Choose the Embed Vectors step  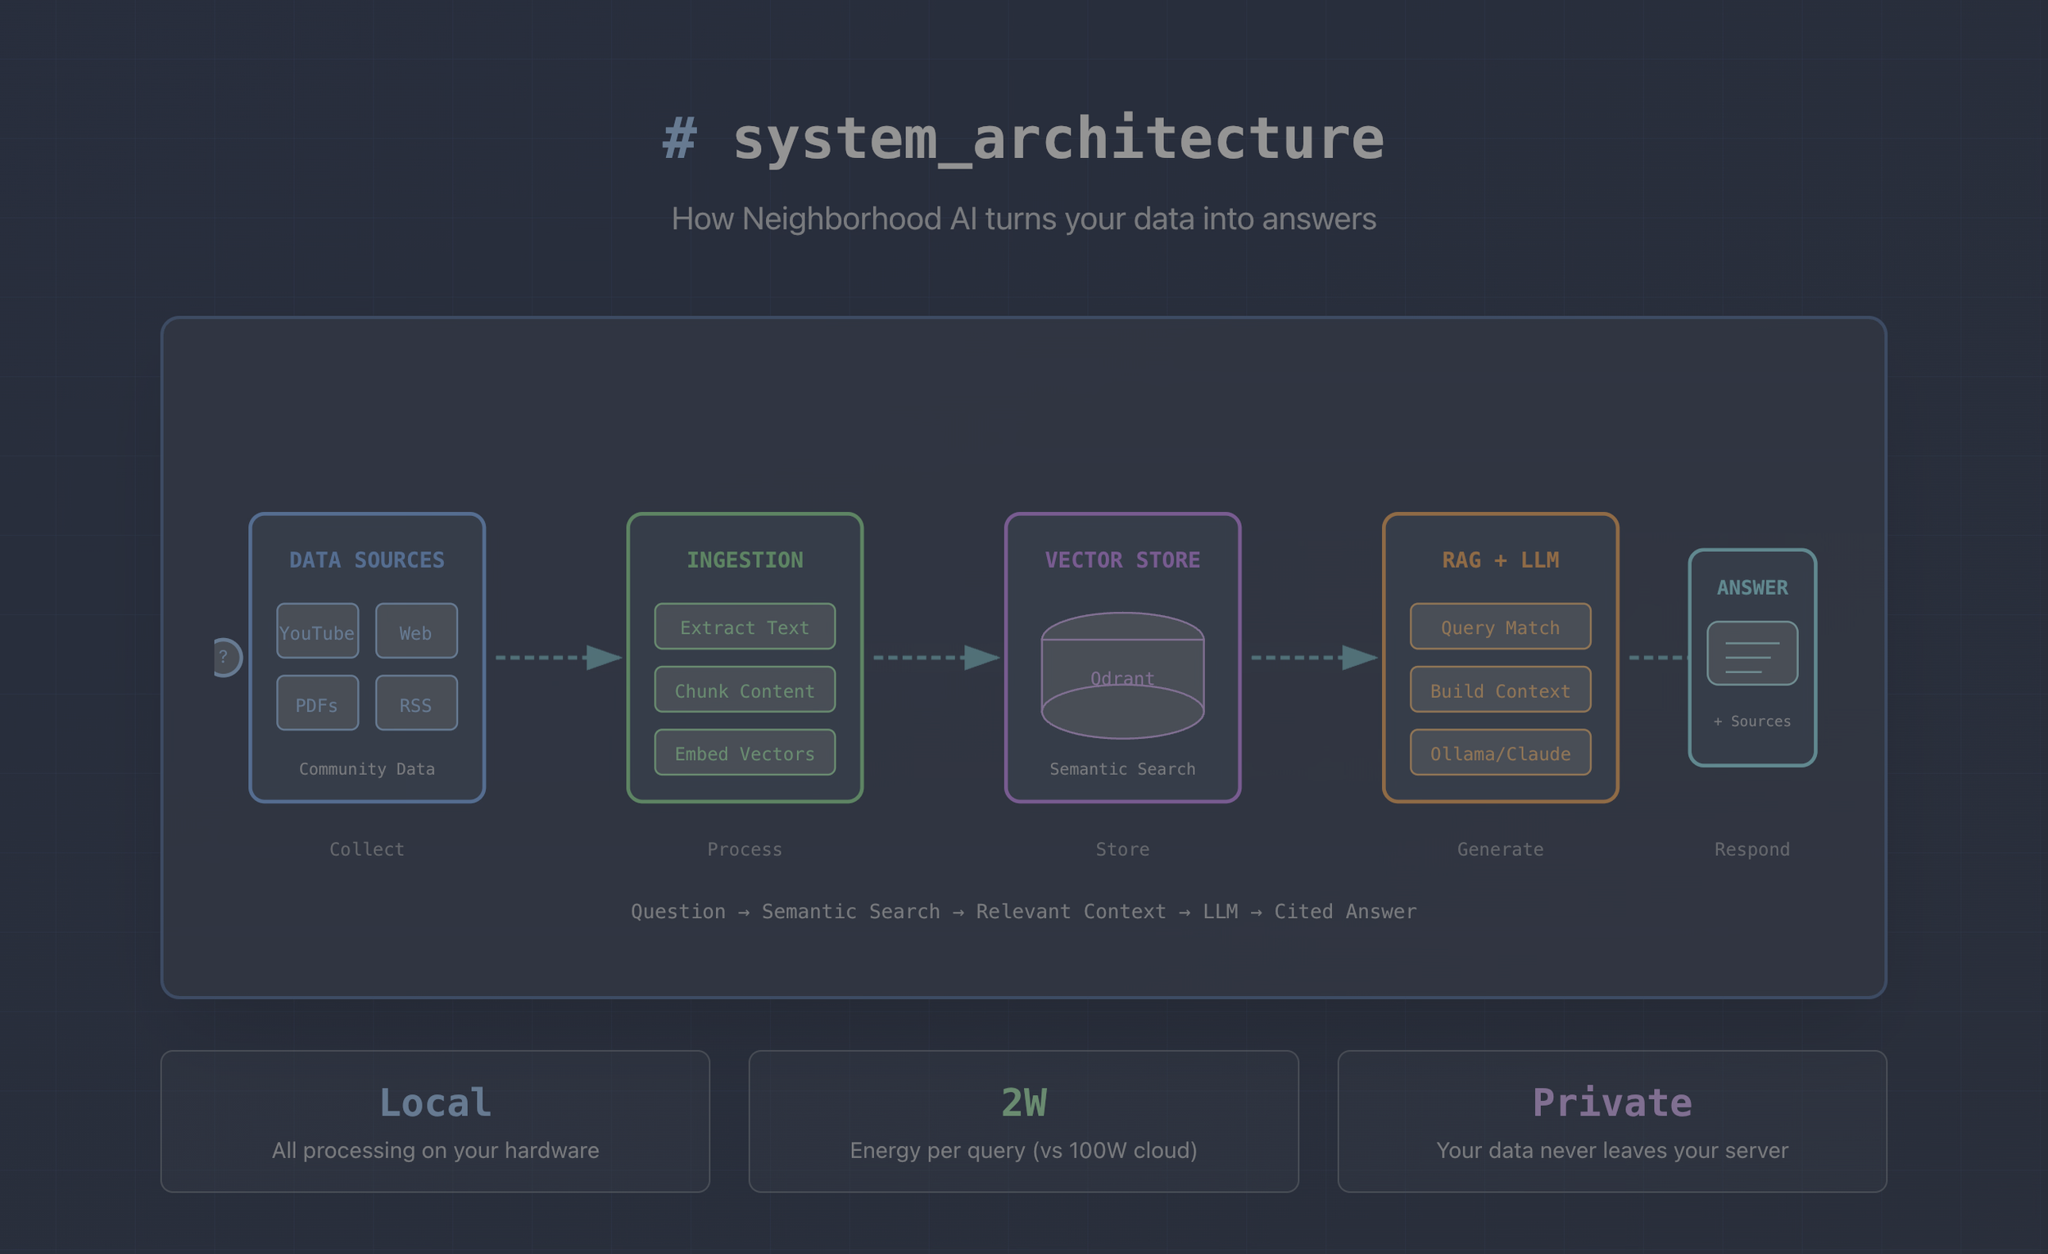click(745, 753)
